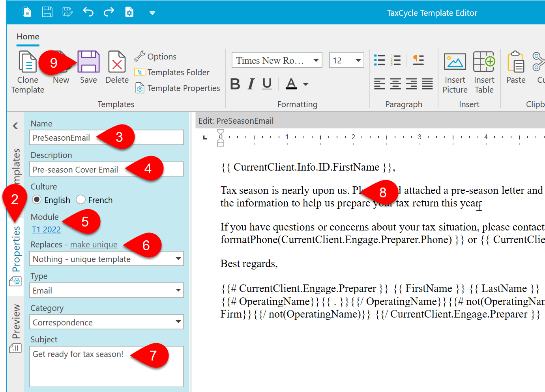This screenshot has width=545, height=392.
Task: Toggle the paragraph marks icon
Action: pos(418,60)
